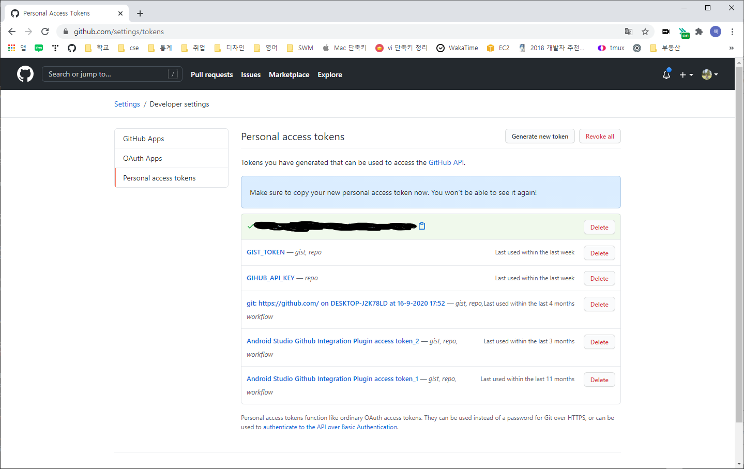Open the Mac 단축키 bookmark
This screenshot has width=744, height=469.
pyautogui.click(x=344, y=48)
